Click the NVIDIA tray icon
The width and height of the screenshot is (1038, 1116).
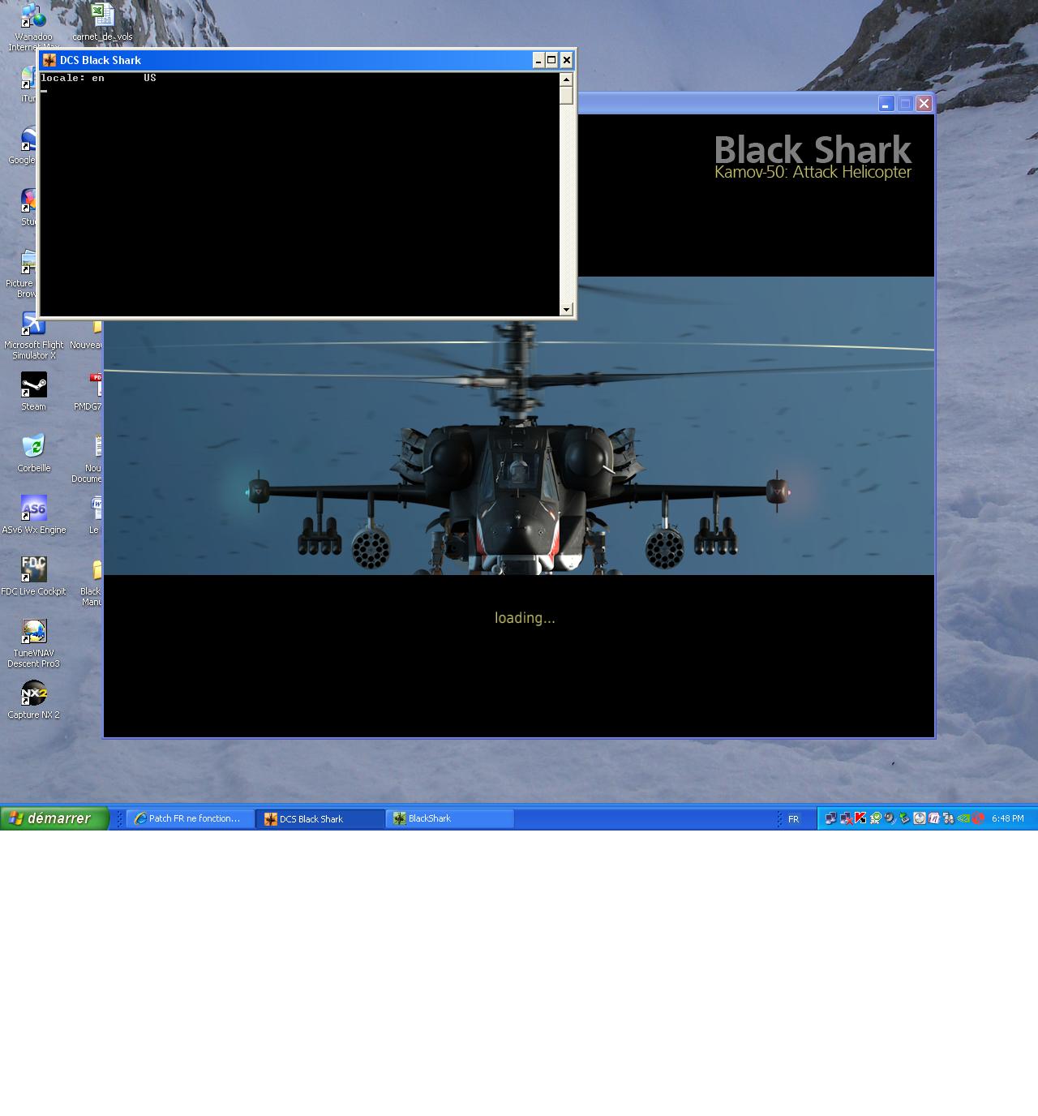(x=963, y=818)
